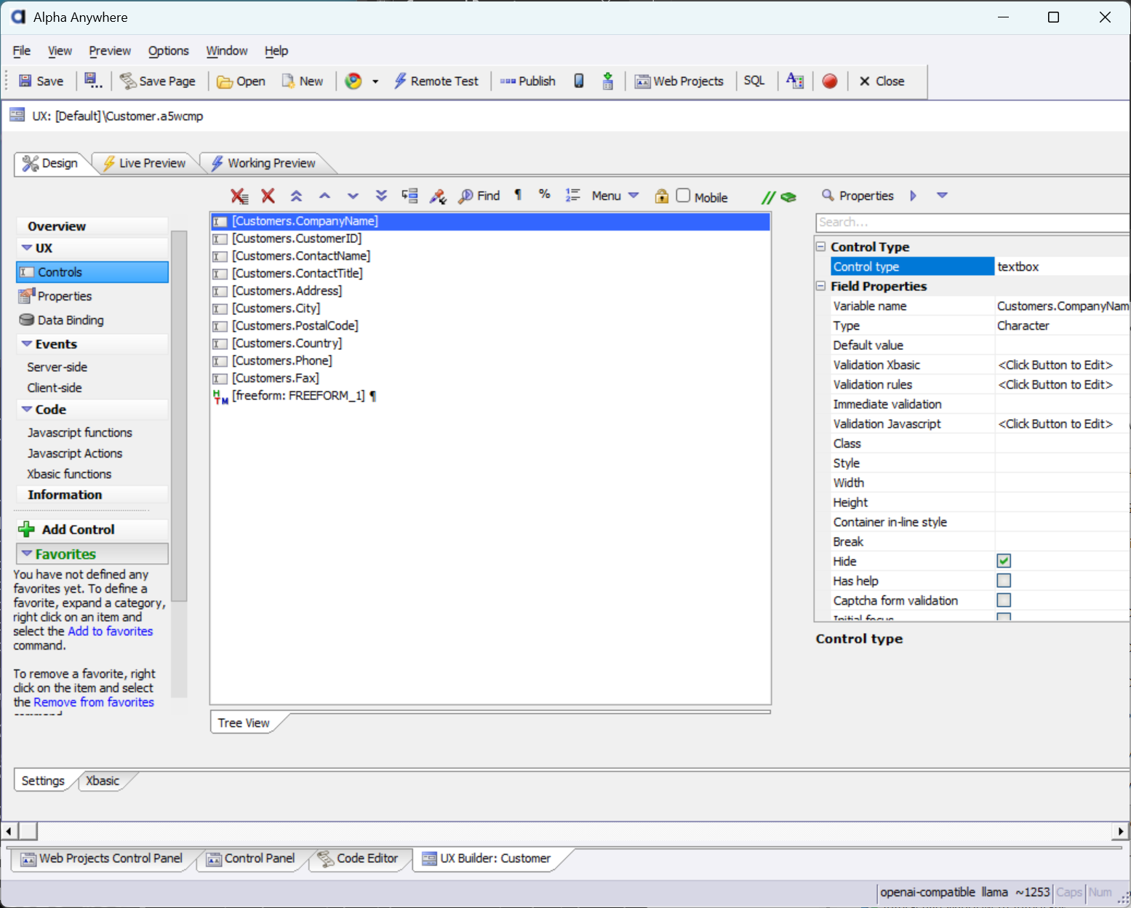Collapse the Favorites section
This screenshot has height=908, width=1131.
click(x=27, y=554)
